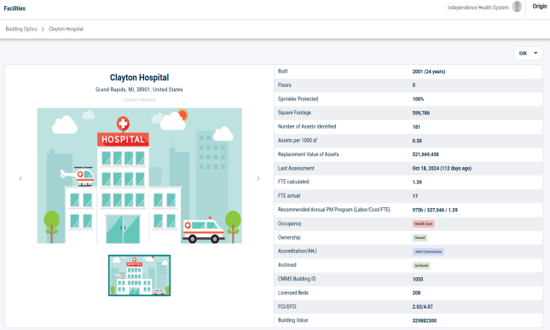This screenshot has width=550, height=330.
Task: Click the Clayton Hospital breadcrumb
Action: [66, 29]
